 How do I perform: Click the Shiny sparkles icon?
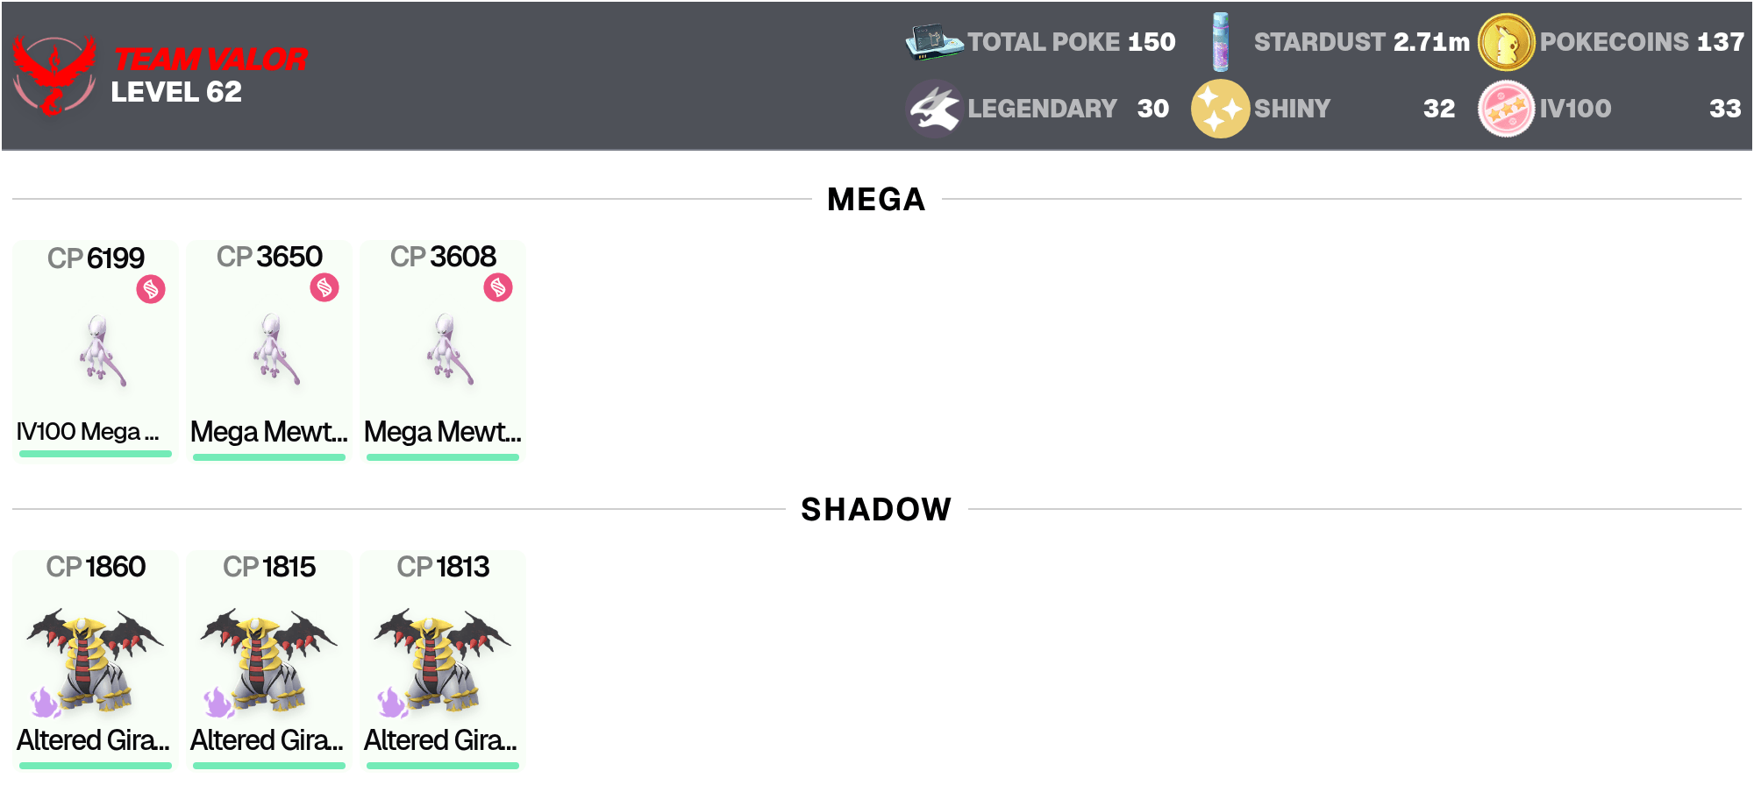click(x=1220, y=109)
